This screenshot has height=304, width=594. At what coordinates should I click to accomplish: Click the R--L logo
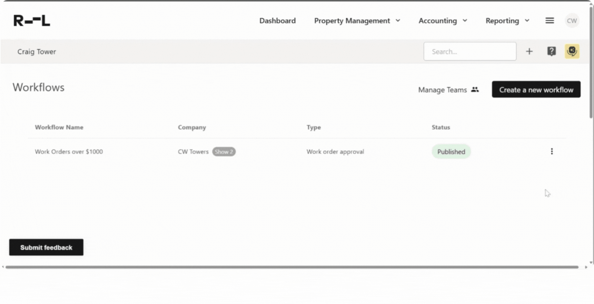pos(31,20)
